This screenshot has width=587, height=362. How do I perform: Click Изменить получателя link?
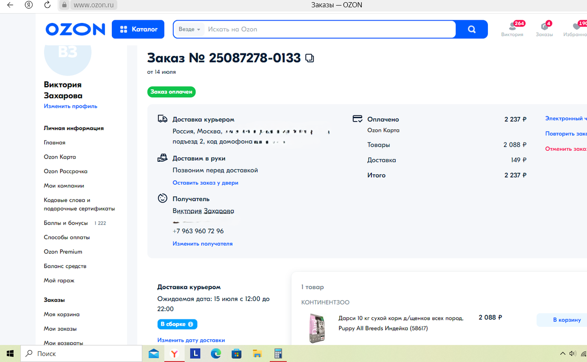tap(203, 244)
